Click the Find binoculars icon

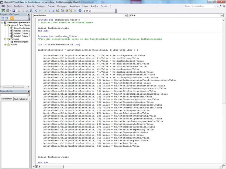tap(31, 11)
